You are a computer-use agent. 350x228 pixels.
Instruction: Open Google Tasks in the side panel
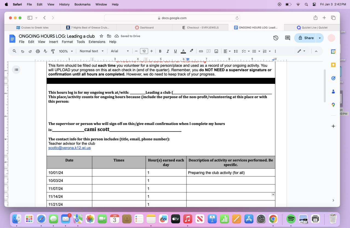pos(333,78)
